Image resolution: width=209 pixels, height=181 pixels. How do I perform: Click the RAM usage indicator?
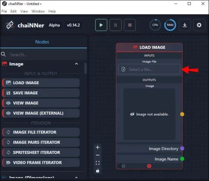click(170, 25)
